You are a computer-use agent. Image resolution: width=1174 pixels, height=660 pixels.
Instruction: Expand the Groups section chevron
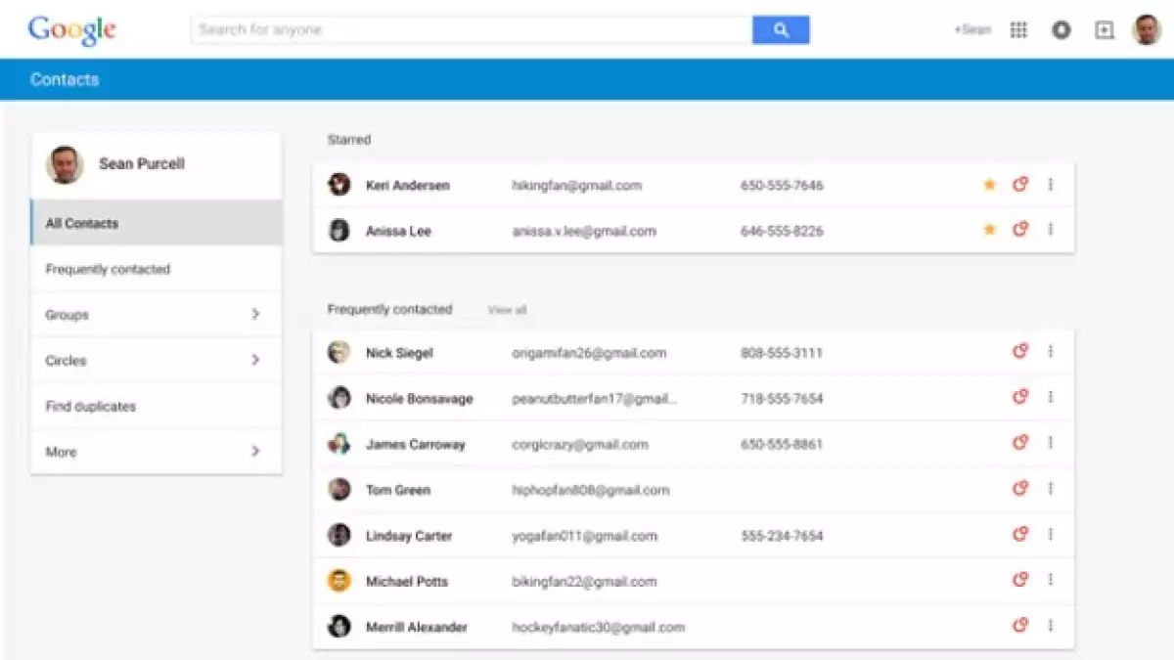point(255,315)
